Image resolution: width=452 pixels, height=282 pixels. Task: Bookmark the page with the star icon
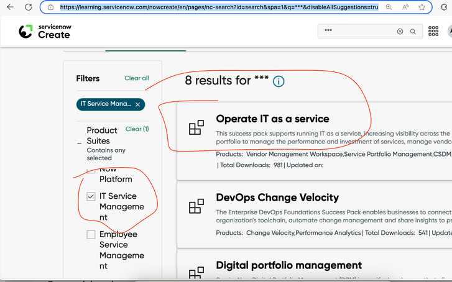click(422, 7)
